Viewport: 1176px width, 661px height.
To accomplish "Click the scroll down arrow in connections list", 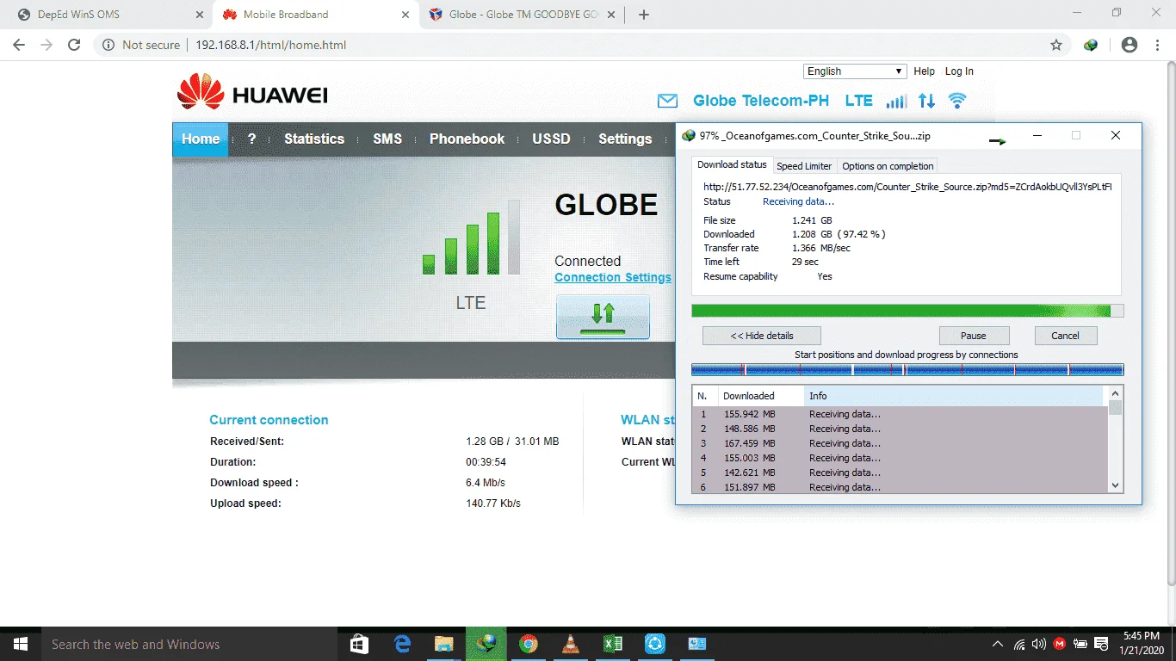I will coord(1116,485).
